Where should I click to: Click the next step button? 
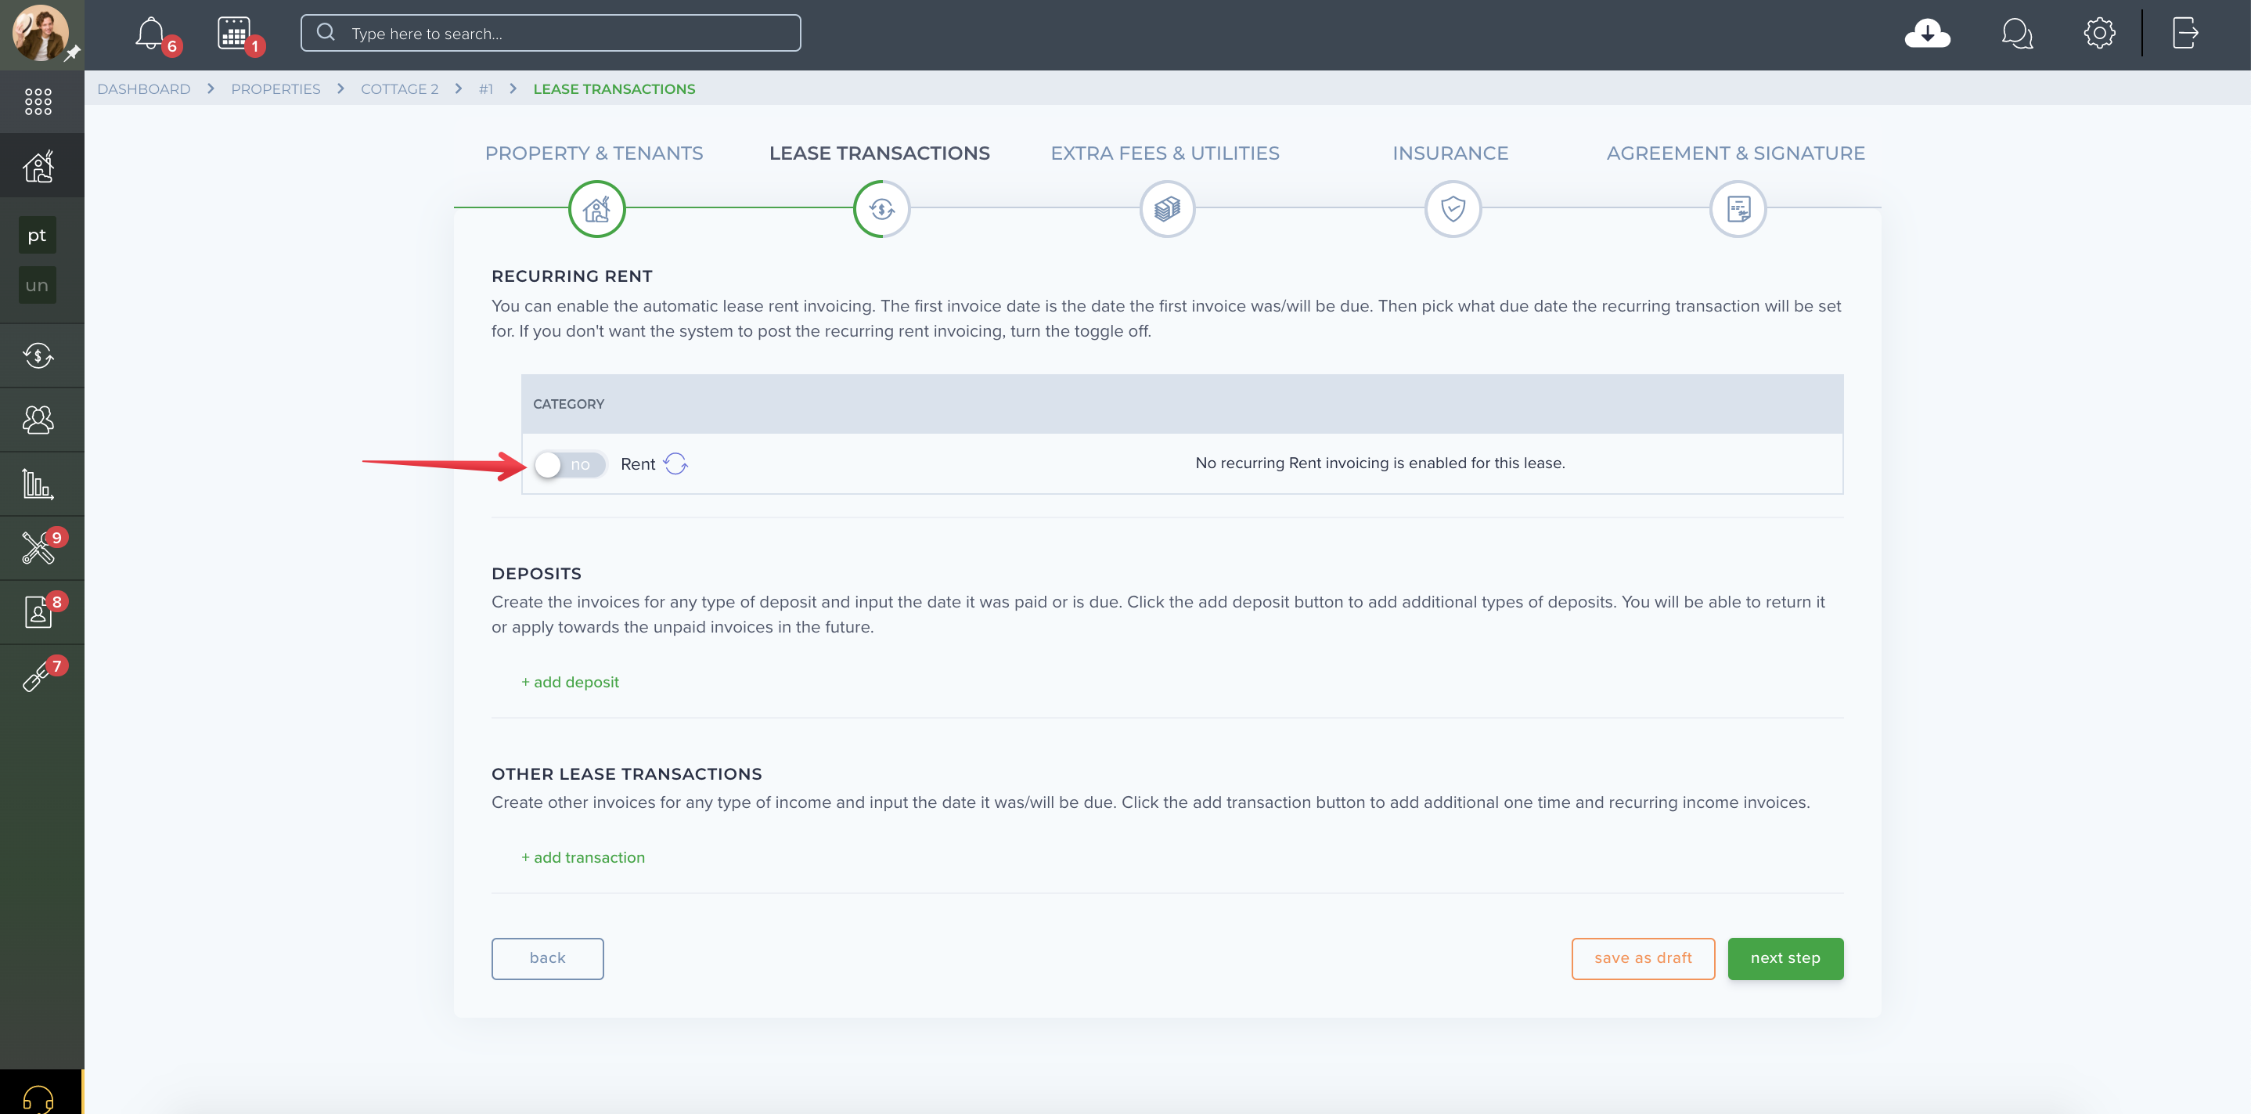1785,958
